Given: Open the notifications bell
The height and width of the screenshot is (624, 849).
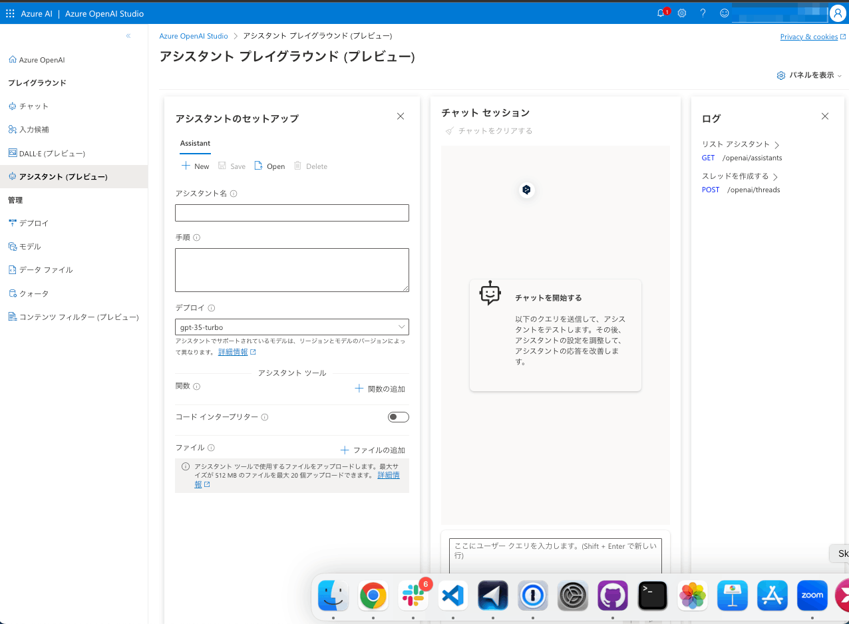Looking at the screenshot, I should (661, 13).
